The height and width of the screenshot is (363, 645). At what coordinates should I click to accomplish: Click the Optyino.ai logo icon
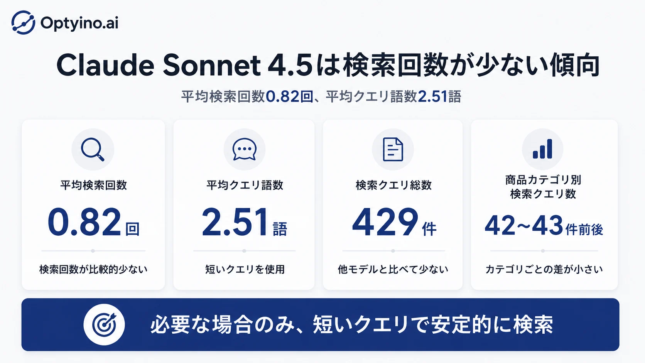tap(23, 22)
